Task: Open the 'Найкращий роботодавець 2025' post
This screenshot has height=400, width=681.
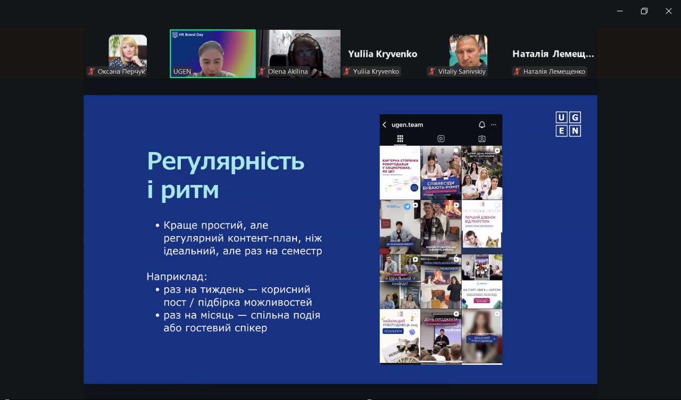Action: coord(400,336)
